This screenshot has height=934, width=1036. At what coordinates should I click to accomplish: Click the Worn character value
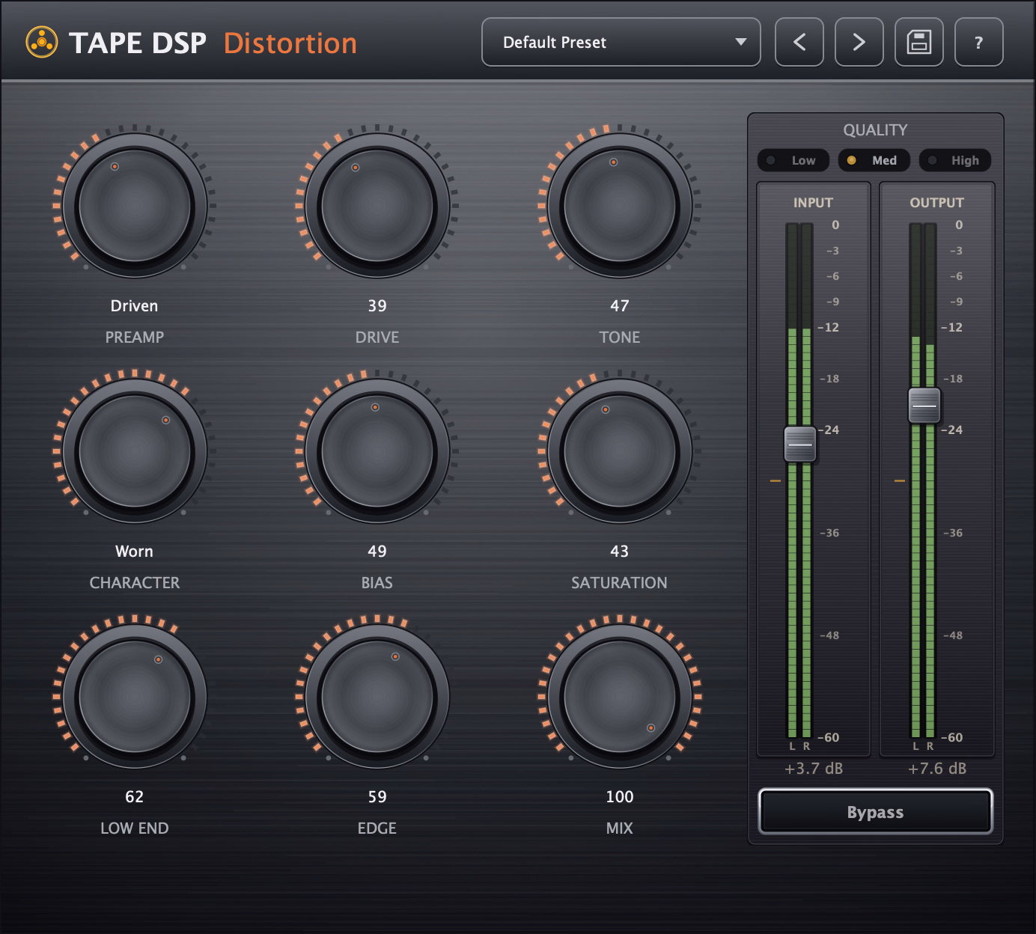(135, 552)
